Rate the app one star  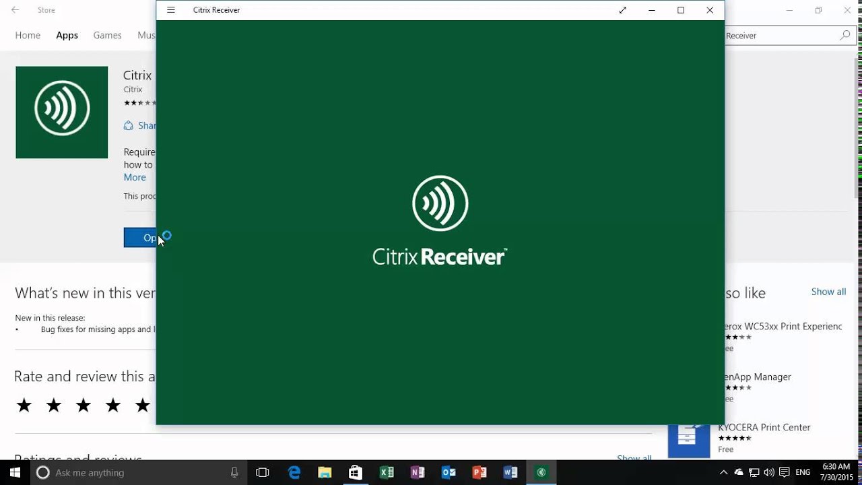24,405
